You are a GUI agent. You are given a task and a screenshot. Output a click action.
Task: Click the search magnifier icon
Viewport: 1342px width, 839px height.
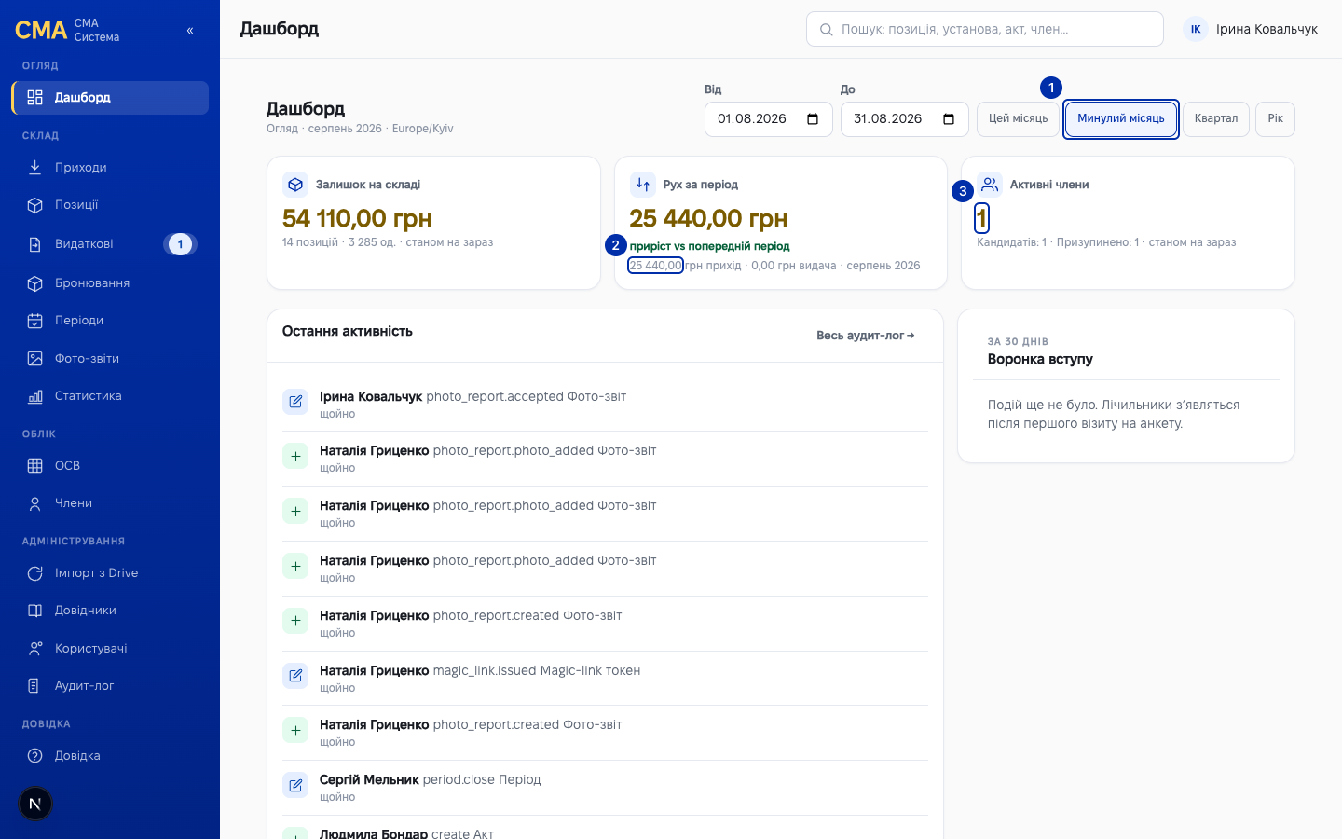tap(826, 30)
